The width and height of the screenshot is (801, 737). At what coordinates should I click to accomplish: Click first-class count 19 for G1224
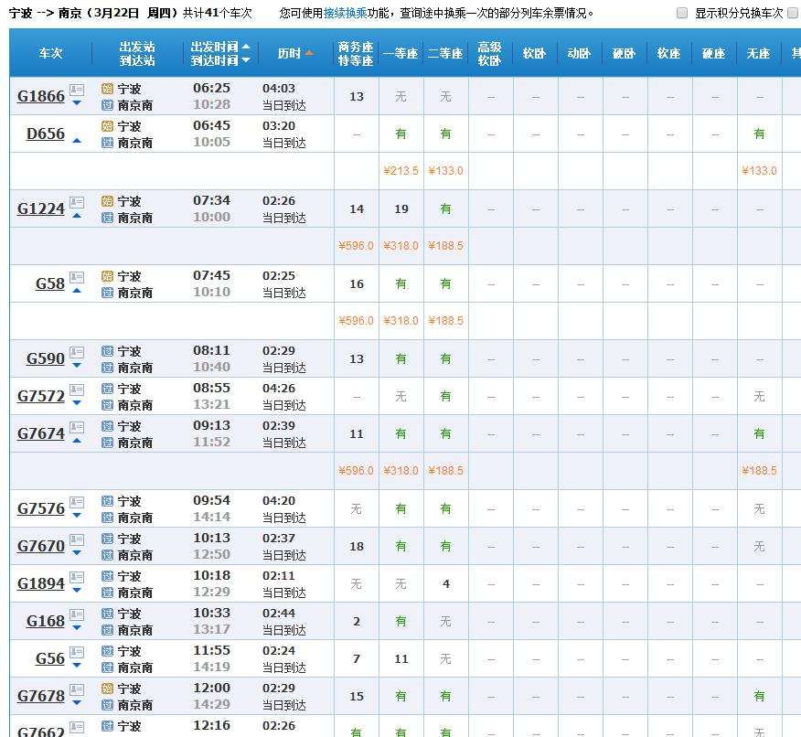[401, 208]
